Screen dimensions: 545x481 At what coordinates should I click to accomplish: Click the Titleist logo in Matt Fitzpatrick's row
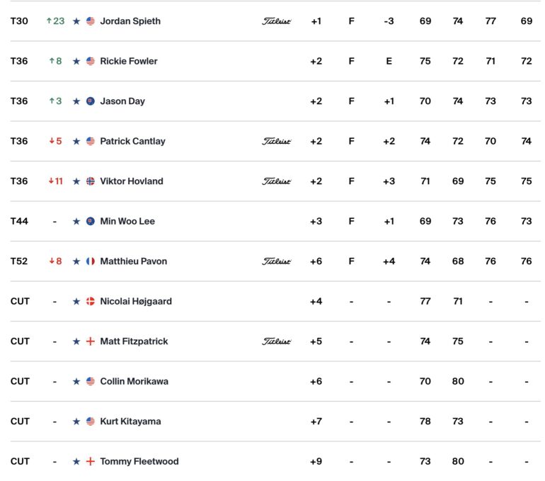coord(276,341)
